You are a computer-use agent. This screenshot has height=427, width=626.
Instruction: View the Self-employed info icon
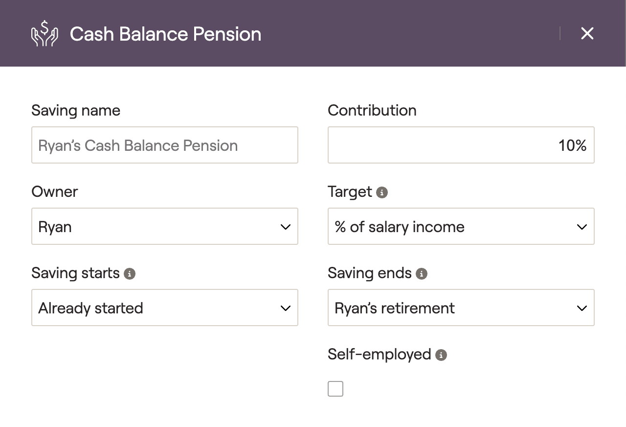coord(441,355)
